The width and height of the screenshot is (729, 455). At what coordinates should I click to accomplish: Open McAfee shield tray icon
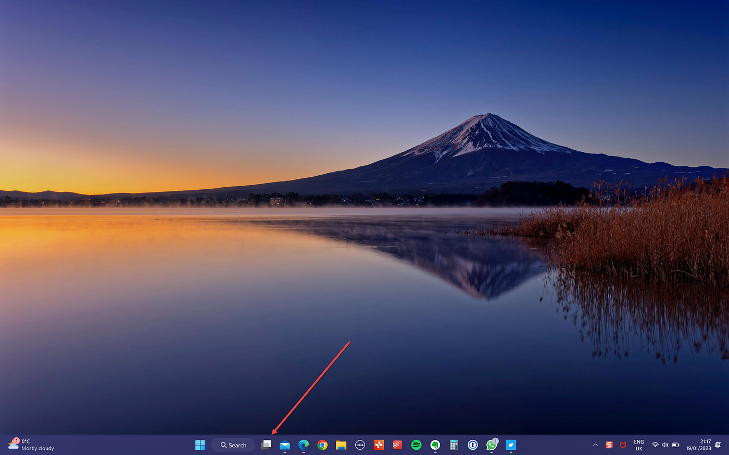622,445
